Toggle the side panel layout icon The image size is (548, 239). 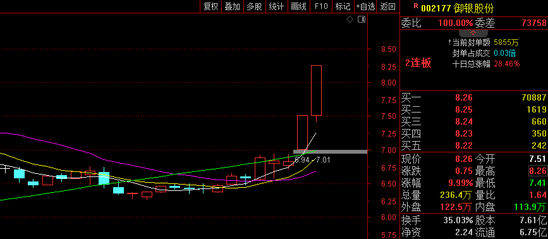click(x=362, y=20)
